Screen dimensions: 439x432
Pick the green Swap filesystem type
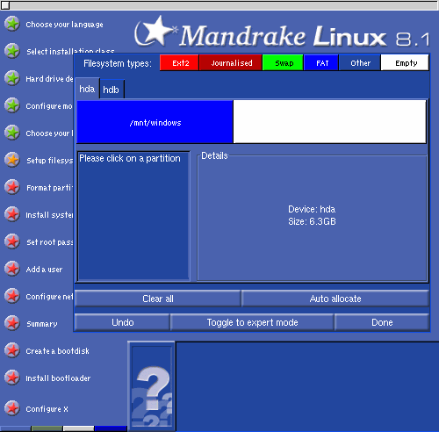click(283, 62)
